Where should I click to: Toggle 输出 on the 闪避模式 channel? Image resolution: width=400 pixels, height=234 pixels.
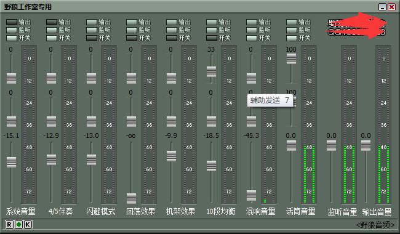tap(92, 22)
